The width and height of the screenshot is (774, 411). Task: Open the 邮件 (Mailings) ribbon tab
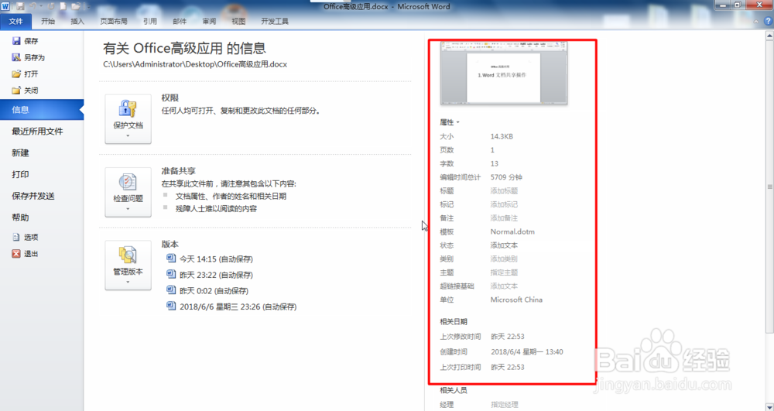coord(180,21)
